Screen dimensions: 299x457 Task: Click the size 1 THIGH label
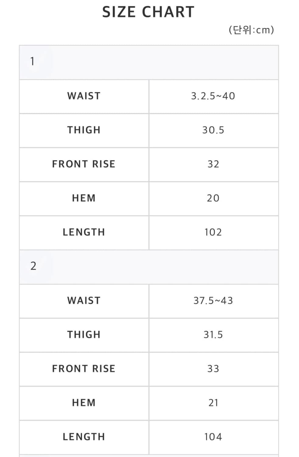[x=84, y=130]
